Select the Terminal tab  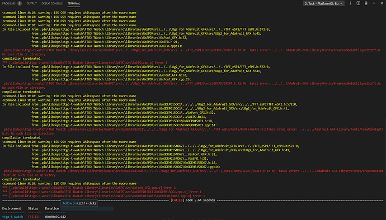[74, 3]
